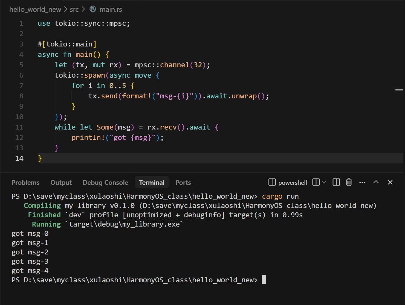Screen dimensions: 405x305
Task: Click 'channel' in 'mpsc::channel(32)'
Action: pos(175,65)
